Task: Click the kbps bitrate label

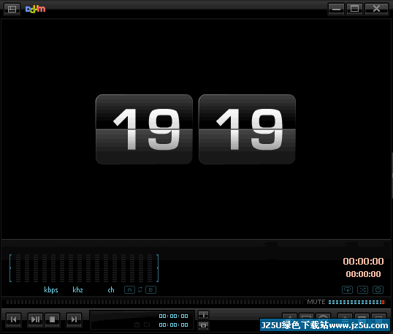Action: [x=51, y=290]
